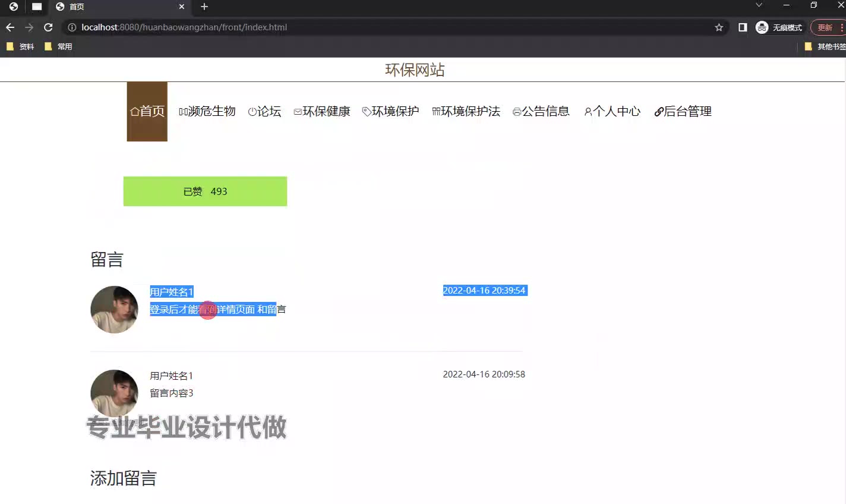Viewport: 846px width, 504px height.
Task: Expand the 常用 bookmarks folder
Action: pos(58,46)
